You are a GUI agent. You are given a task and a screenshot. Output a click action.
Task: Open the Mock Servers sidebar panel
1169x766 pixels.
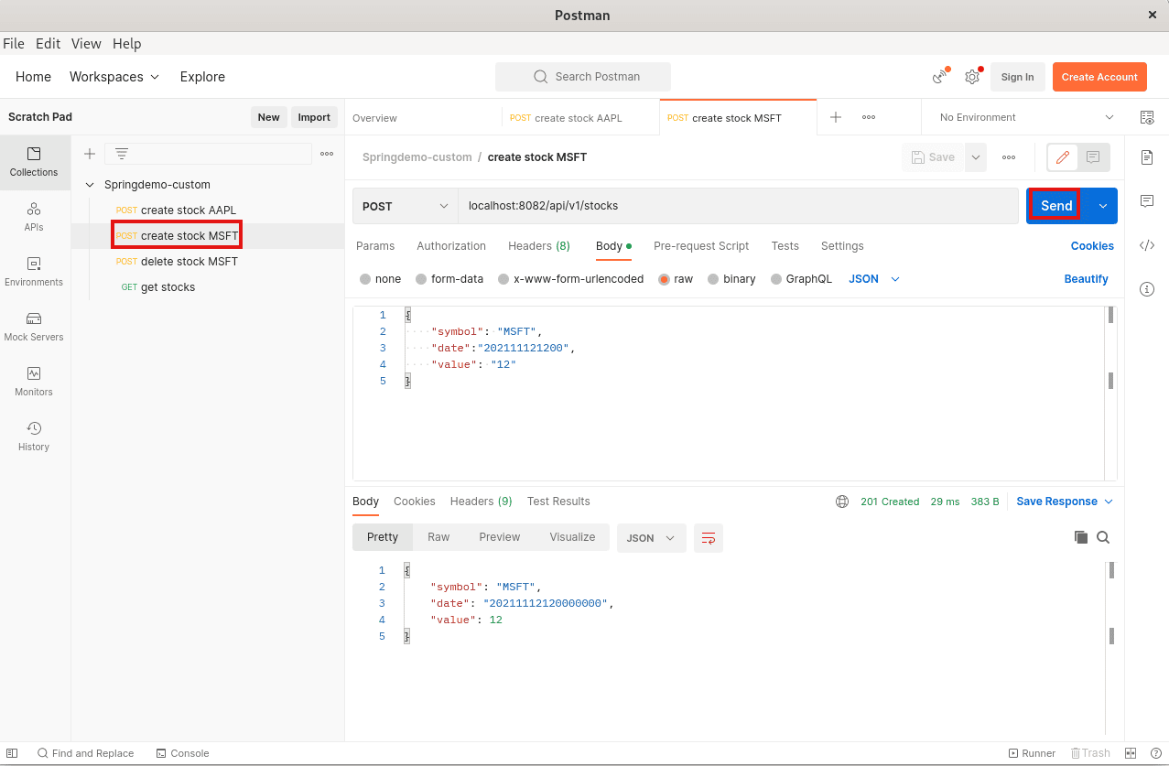pos(35,327)
